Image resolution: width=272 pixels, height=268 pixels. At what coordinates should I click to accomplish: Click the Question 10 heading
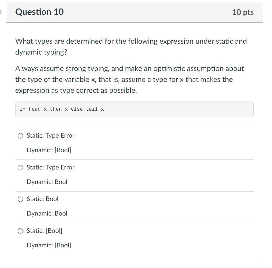point(40,12)
